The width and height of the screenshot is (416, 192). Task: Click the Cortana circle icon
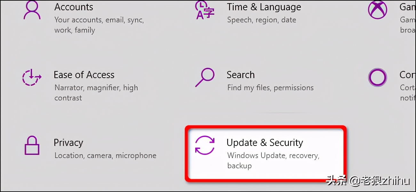point(378,77)
